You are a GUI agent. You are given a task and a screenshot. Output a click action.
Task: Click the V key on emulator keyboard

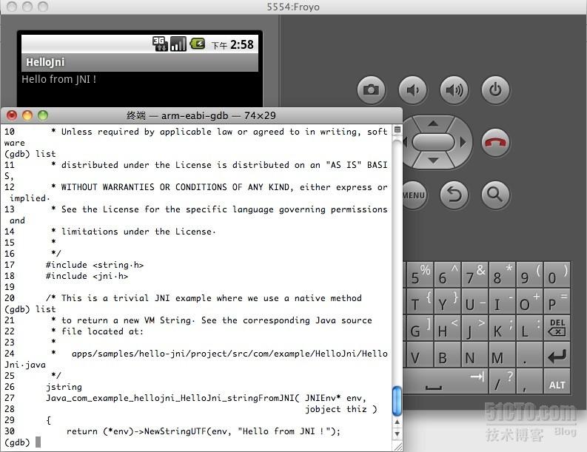420,354
